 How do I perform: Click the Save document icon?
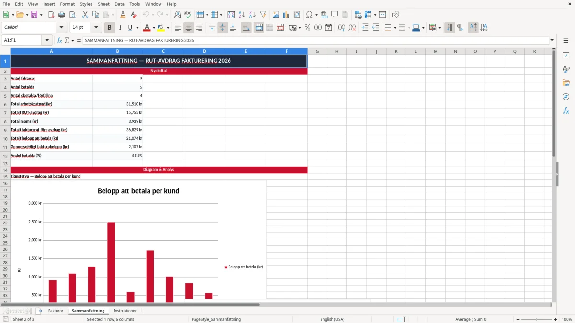(x=34, y=15)
